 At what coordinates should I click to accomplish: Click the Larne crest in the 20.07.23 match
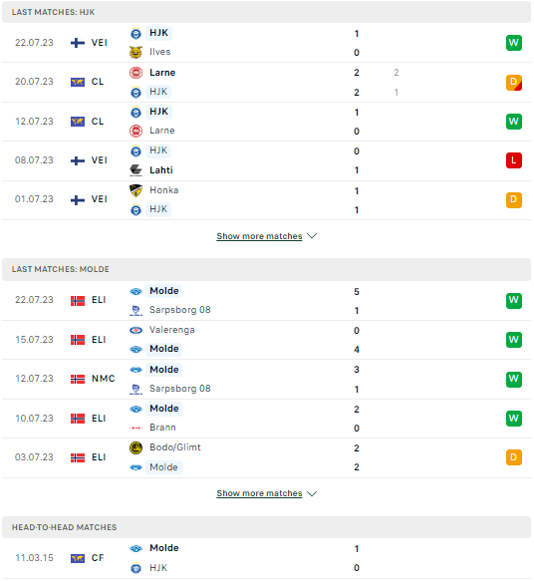(x=135, y=73)
